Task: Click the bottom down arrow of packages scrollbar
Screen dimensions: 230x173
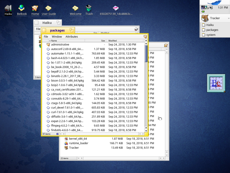Action: click(146, 131)
